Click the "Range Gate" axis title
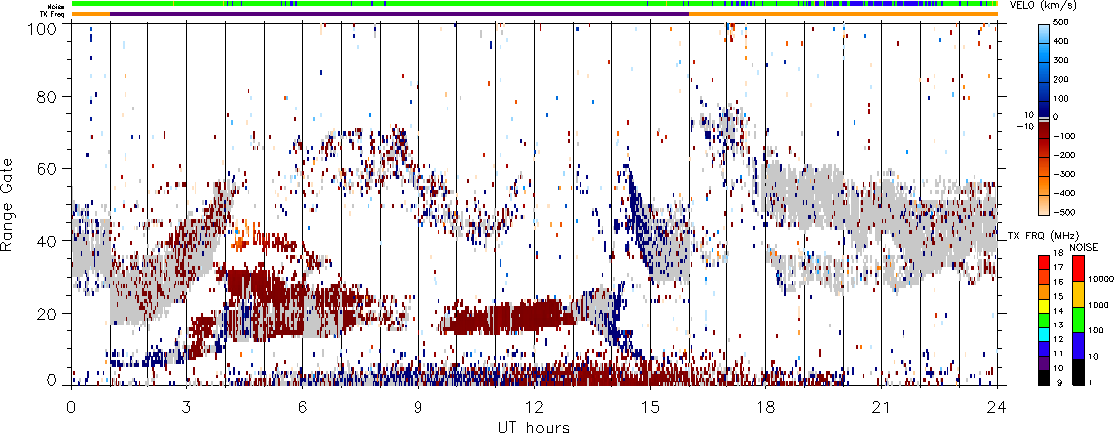 [8, 204]
